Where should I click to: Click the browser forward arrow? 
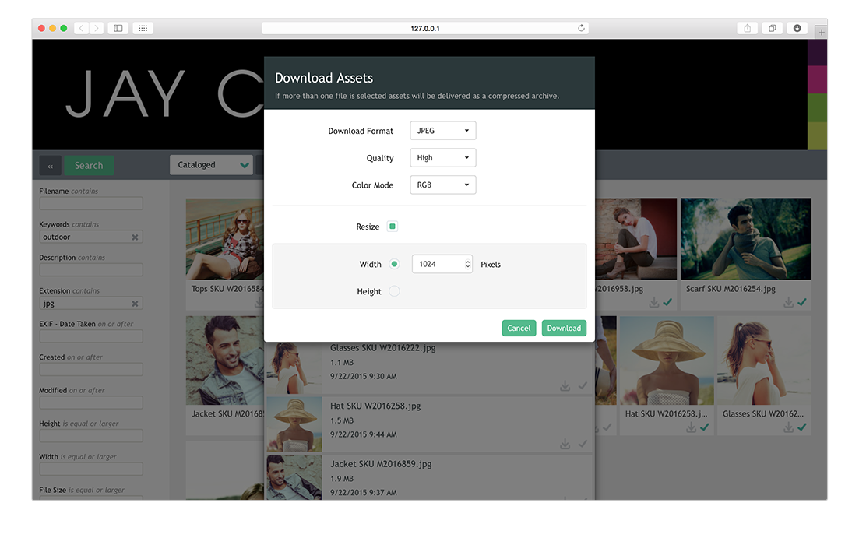(x=97, y=28)
